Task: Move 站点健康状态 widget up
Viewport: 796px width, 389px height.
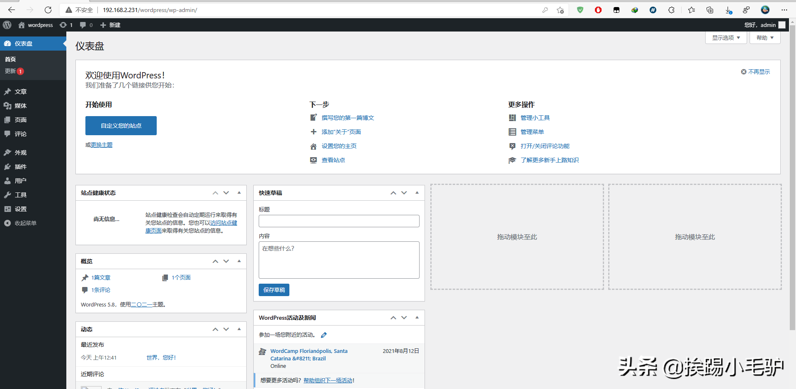Action: pos(215,193)
